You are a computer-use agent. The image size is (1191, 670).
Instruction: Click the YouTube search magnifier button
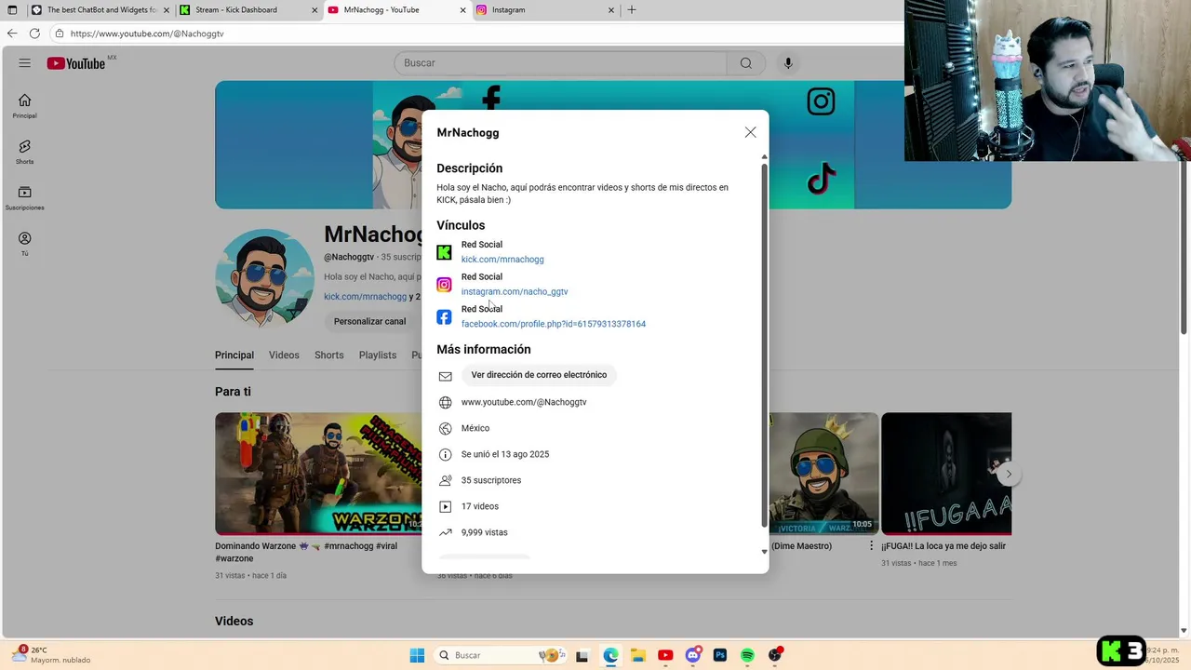[x=746, y=63]
